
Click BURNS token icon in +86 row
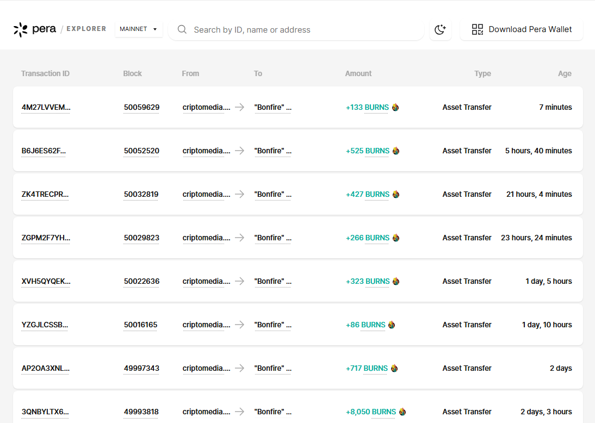pyautogui.click(x=392, y=325)
